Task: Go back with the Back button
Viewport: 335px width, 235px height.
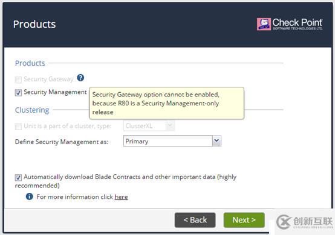Action: point(195,220)
